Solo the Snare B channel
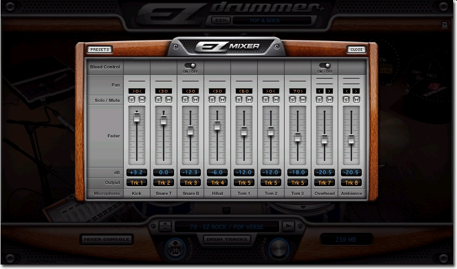 pos(185,100)
